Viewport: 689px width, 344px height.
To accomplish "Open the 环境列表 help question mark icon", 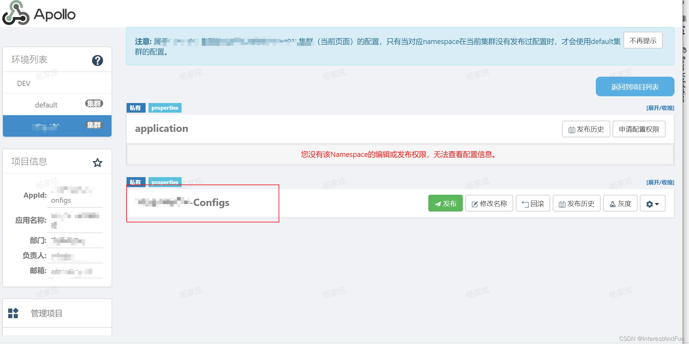I will [x=97, y=60].
